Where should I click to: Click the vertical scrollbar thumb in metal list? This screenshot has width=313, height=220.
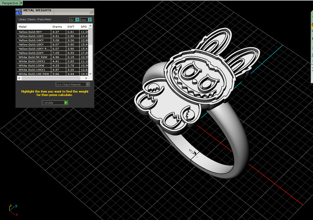[x=90, y=36]
